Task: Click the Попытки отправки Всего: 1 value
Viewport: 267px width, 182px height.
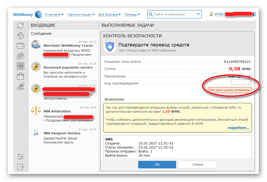Action: [x=145, y=151]
